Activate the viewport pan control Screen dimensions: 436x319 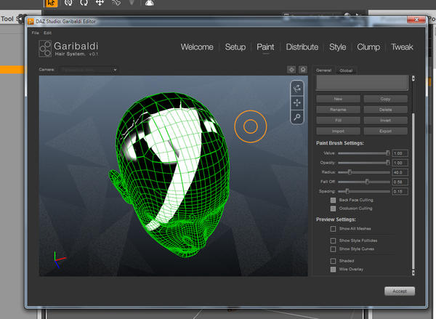coord(297,102)
